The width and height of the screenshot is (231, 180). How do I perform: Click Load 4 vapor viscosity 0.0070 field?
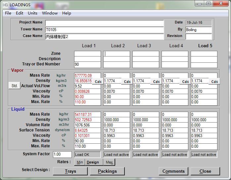175,91
